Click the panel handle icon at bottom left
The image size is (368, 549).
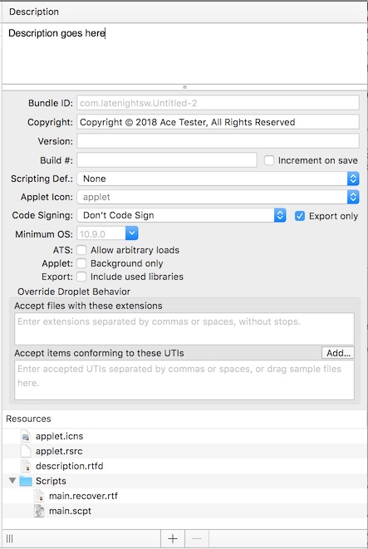9,538
